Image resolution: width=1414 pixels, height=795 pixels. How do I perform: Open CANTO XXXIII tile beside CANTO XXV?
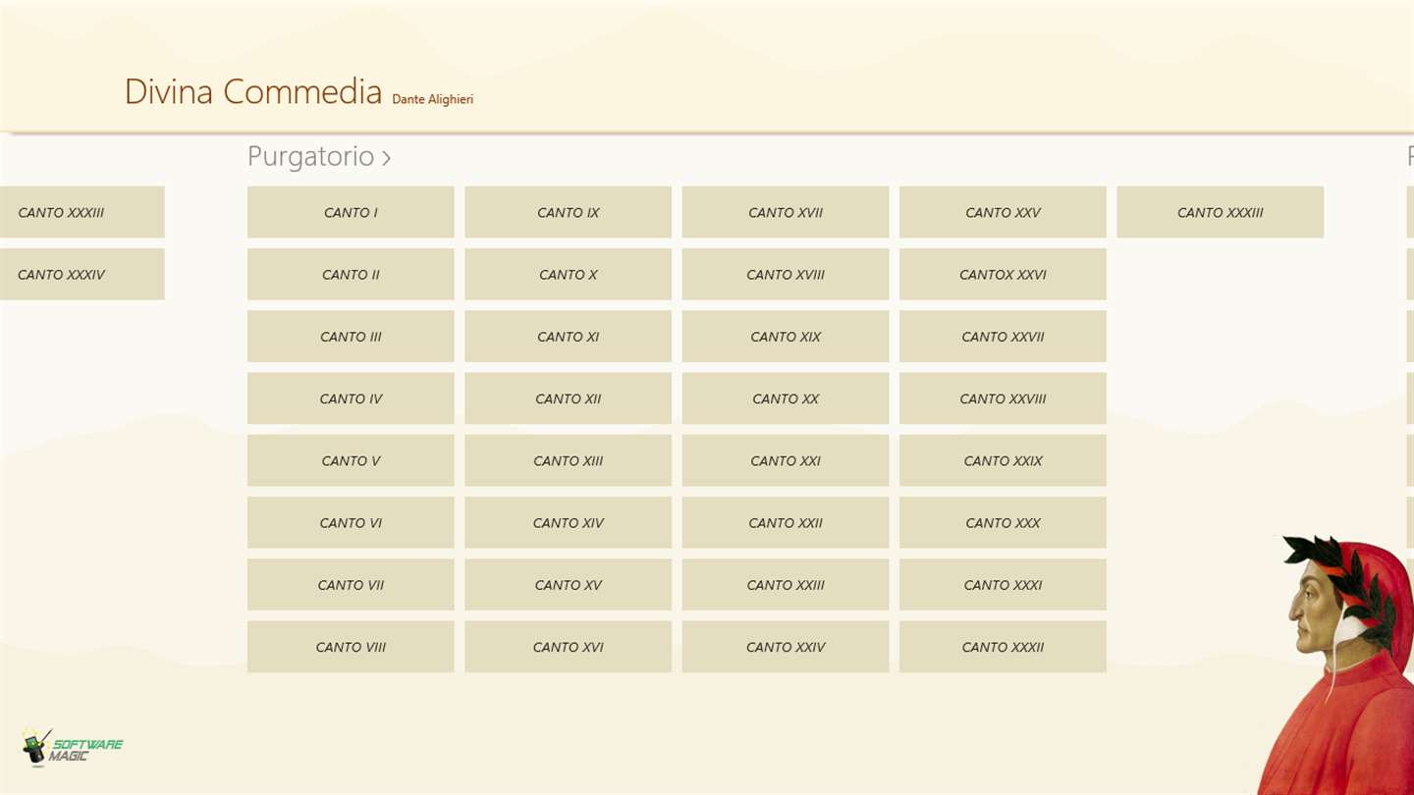pos(1221,212)
